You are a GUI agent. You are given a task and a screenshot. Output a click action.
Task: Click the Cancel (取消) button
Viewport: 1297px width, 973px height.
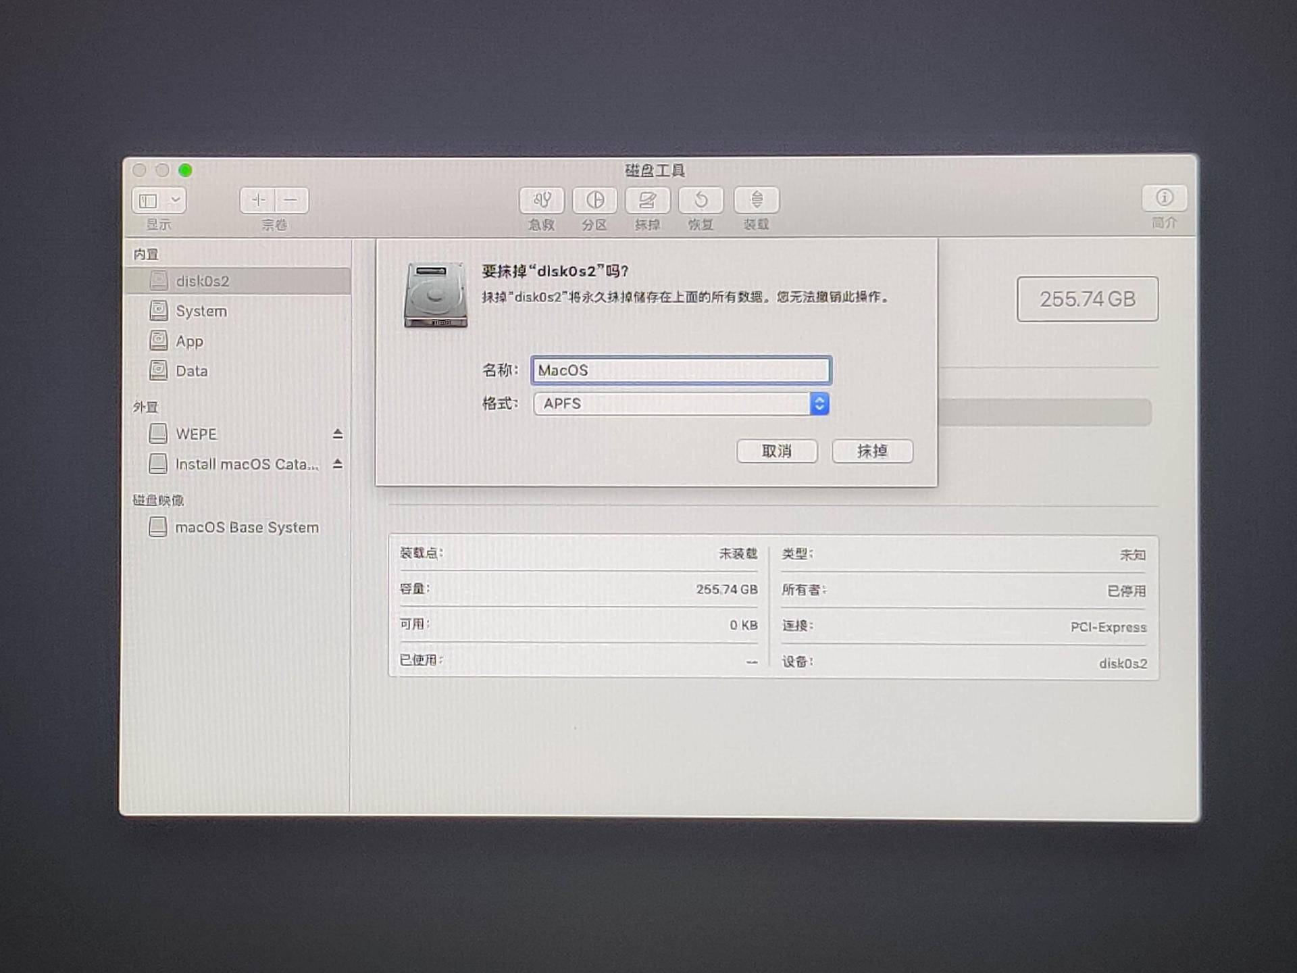(777, 451)
